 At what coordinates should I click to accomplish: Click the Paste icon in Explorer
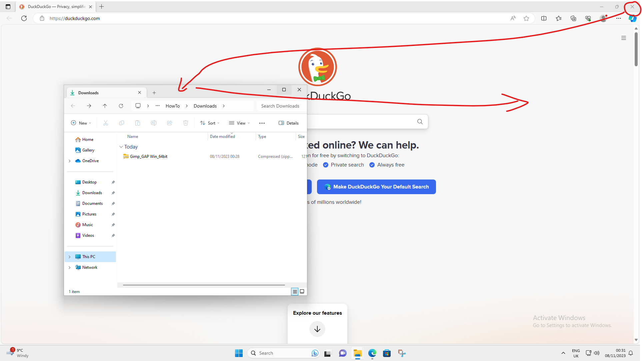click(x=138, y=123)
